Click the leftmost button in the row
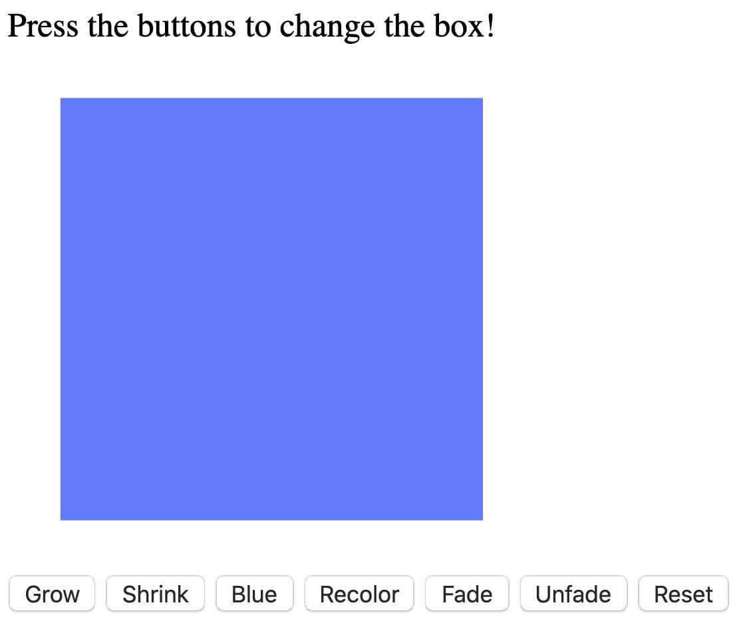The height and width of the screenshot is (633, 753). pos(52,594)
